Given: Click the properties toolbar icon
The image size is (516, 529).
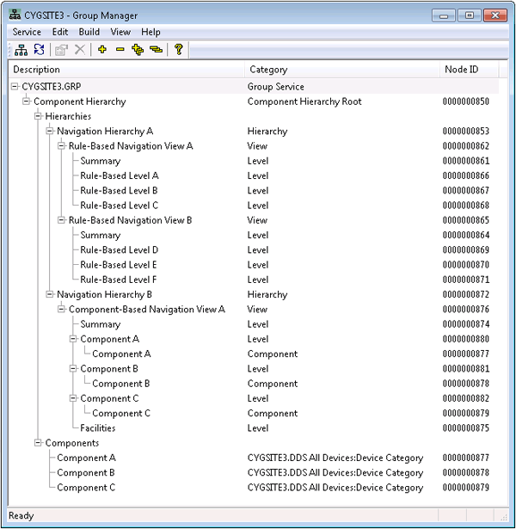Looking at the screenshot, I should 61,50.
